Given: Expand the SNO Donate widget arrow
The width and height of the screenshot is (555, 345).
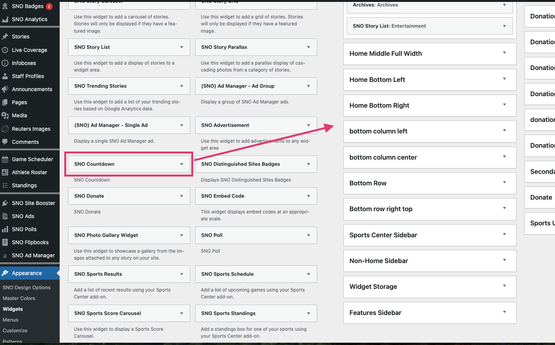Looking at the screenshot, I should pos(182,196).
